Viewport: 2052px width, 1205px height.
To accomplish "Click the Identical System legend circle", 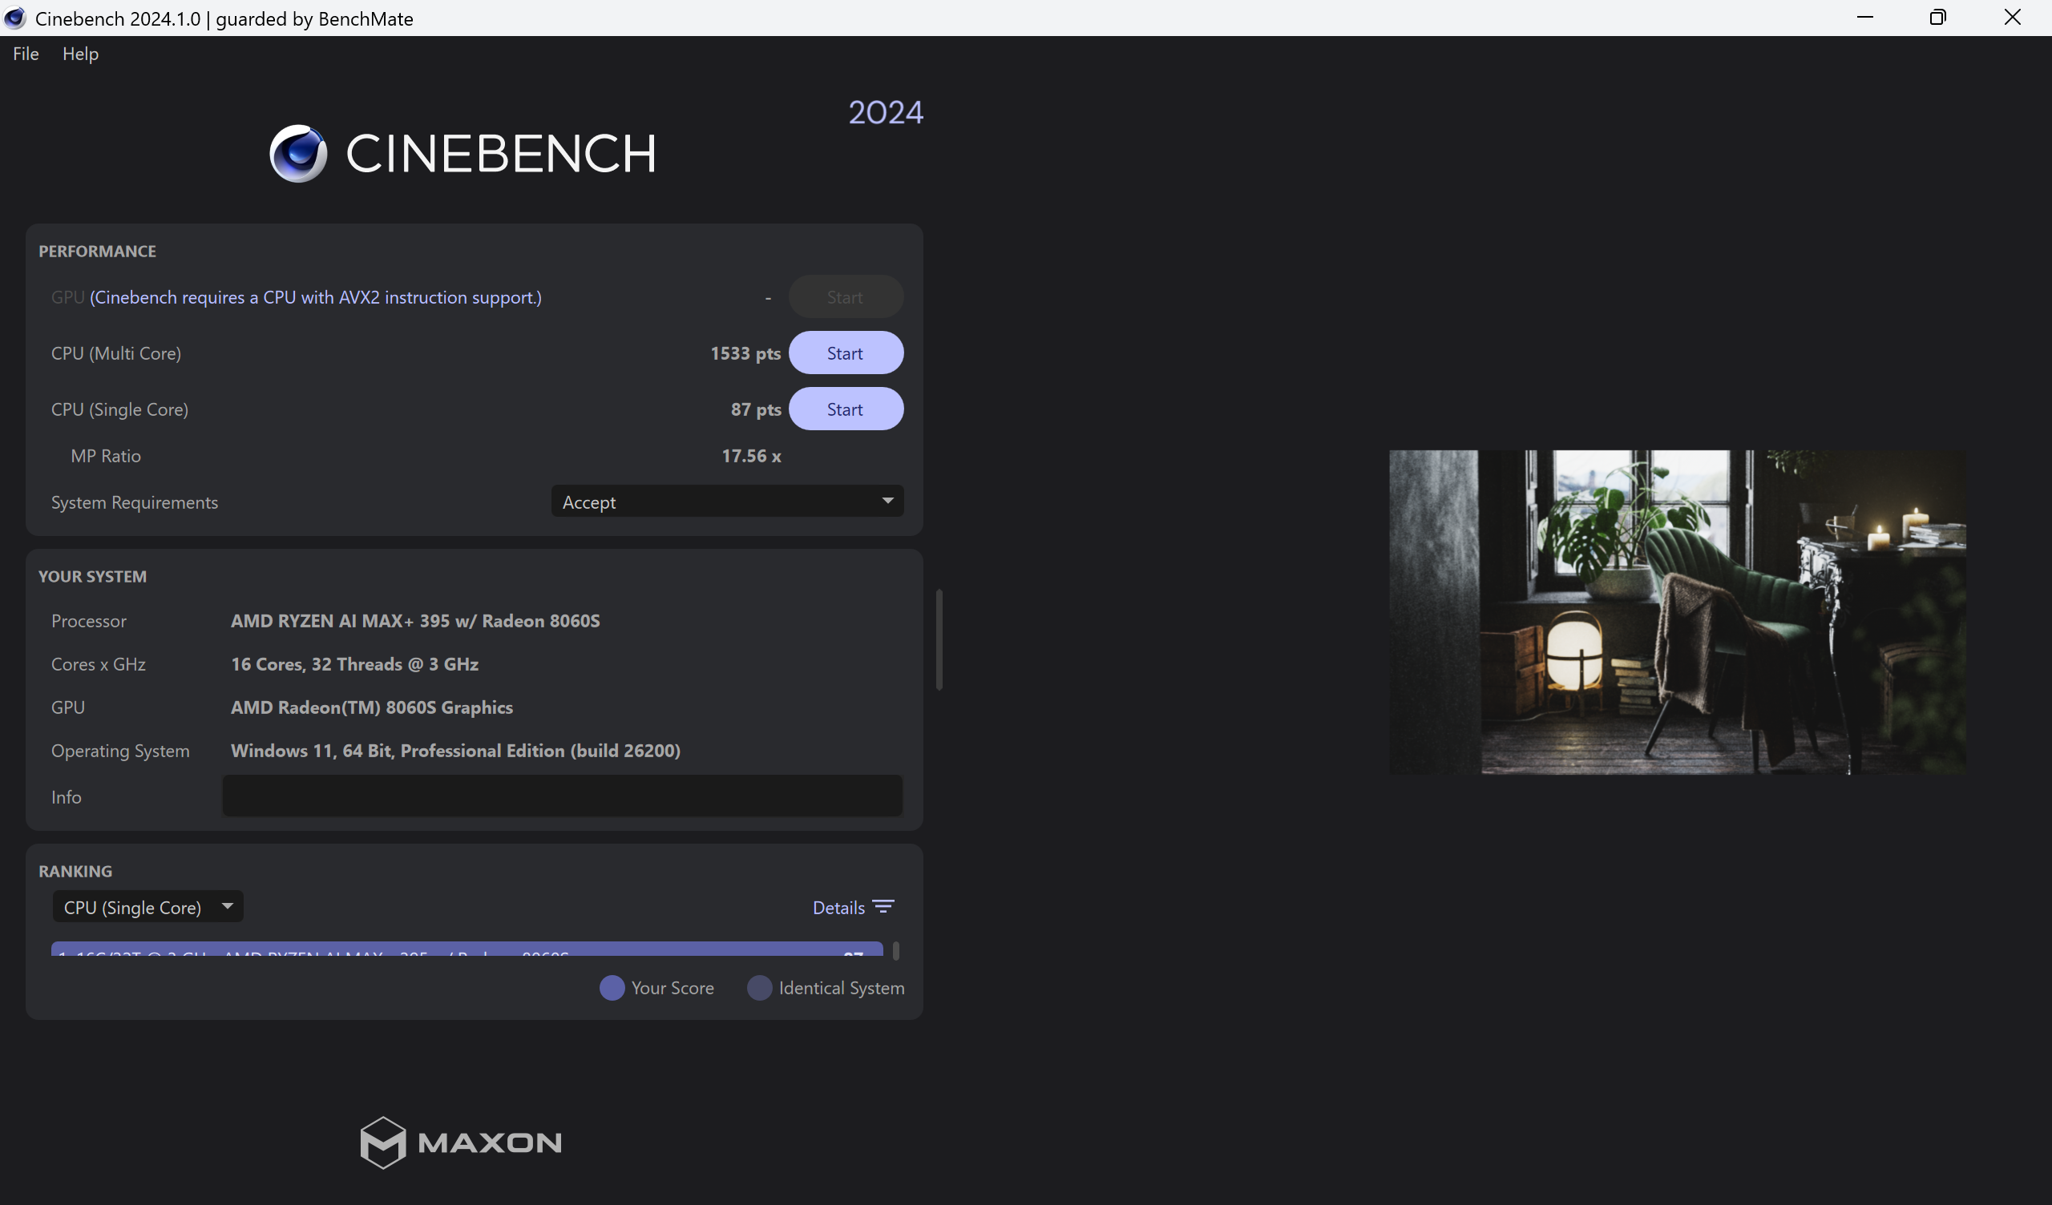I will [x=759, y=988].
